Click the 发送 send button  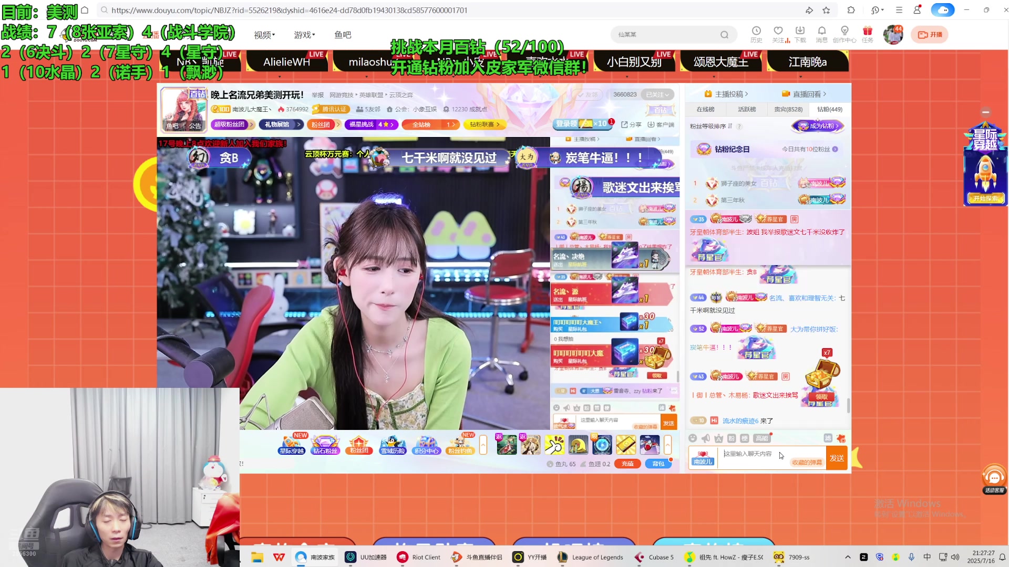click(837, 458)
